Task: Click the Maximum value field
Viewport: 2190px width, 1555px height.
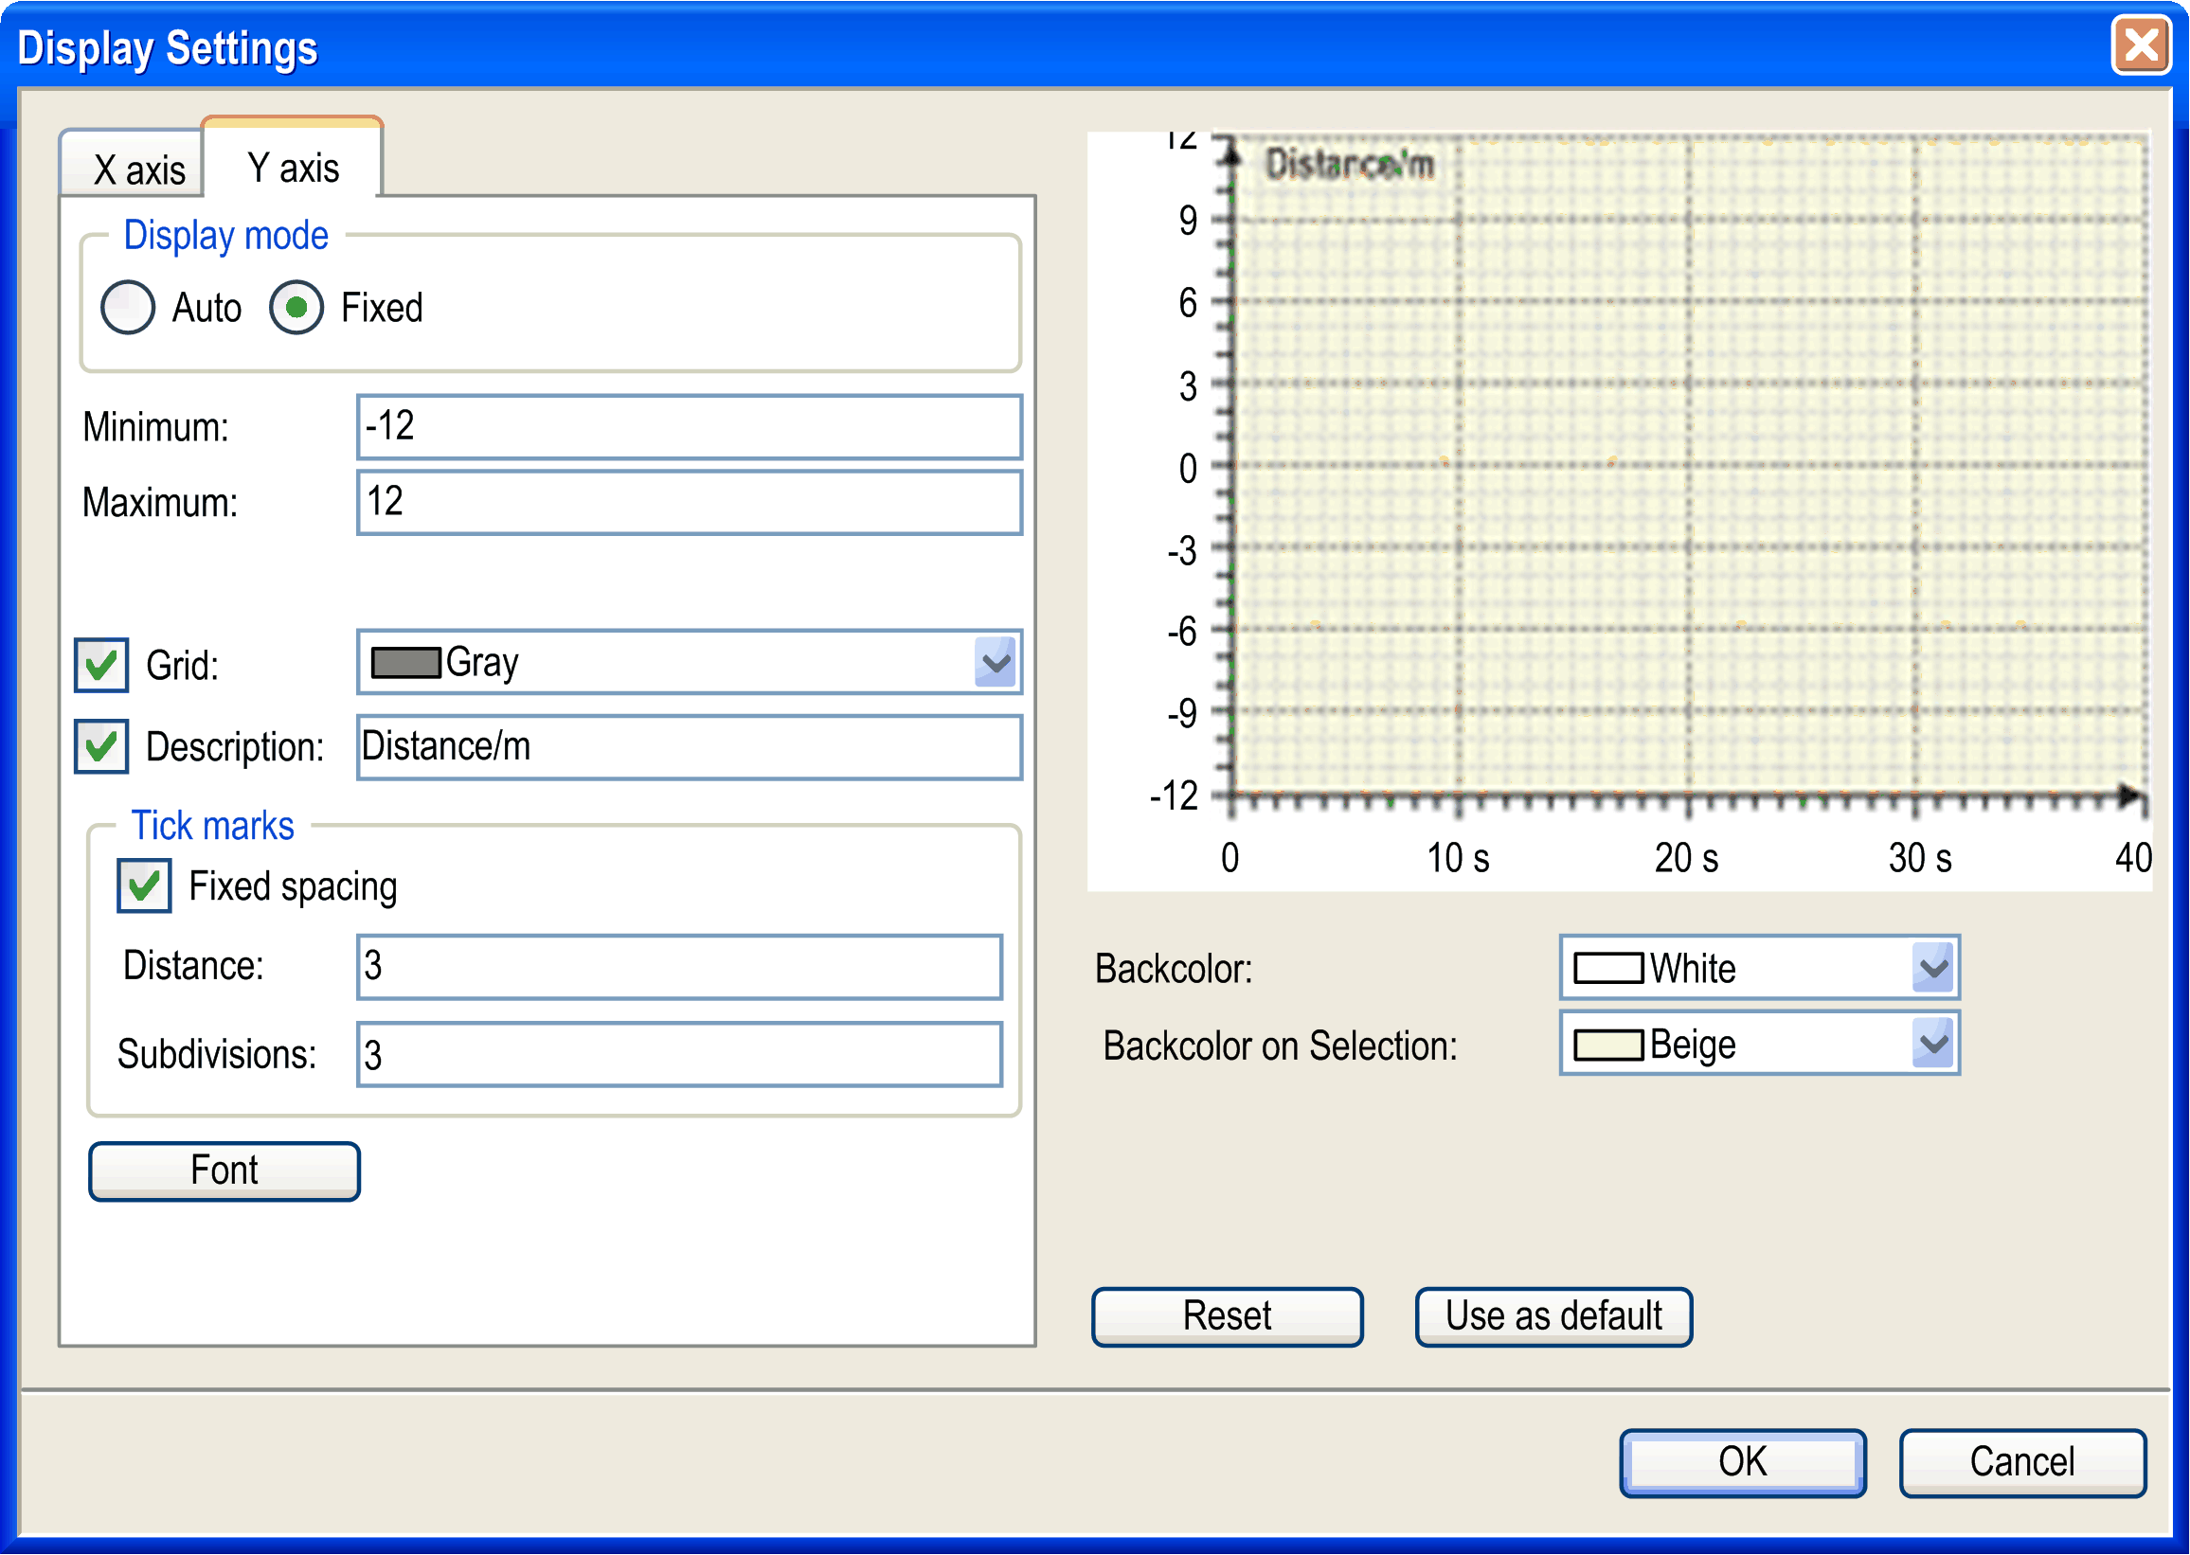Action: point(690,502)
